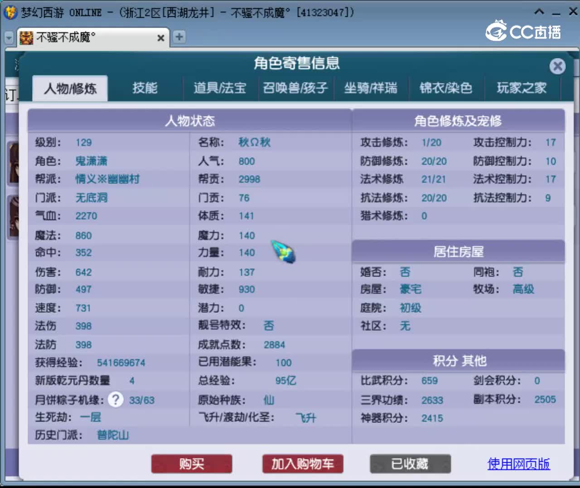Click the 攻击修炼 value 1/20
The height and width of the screenshot is (488, 580).
[431, 142]
